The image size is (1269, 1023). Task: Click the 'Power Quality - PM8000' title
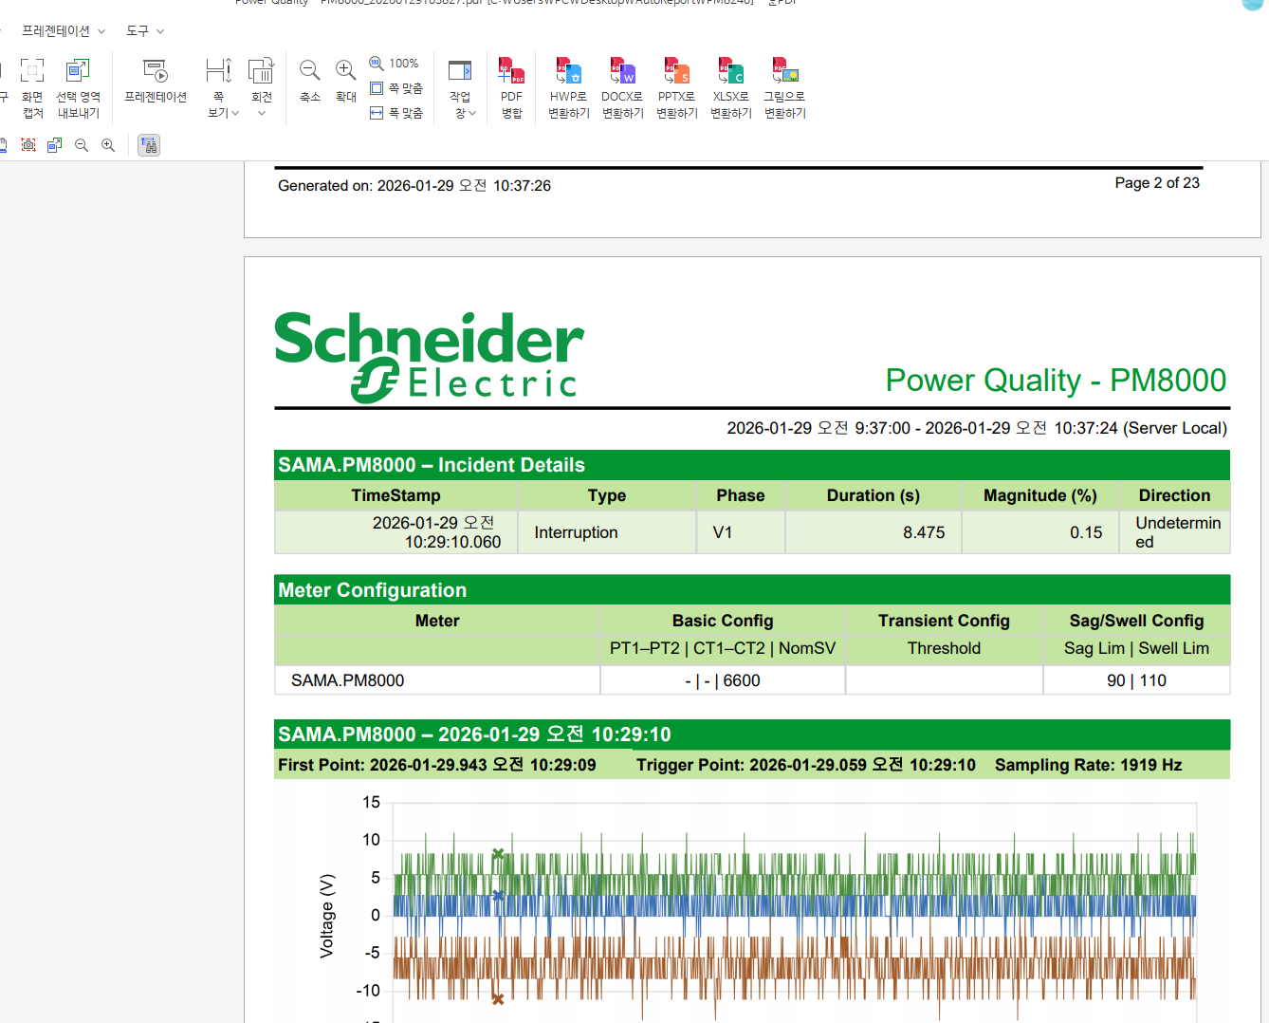1056,381
